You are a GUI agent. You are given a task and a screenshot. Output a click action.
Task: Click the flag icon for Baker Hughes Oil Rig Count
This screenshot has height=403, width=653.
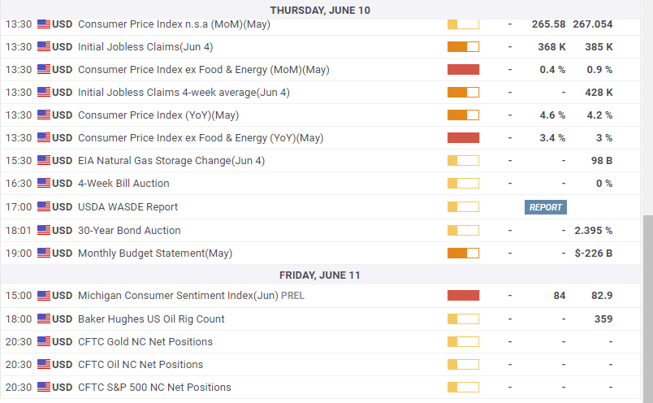pyautogui.click(x=44, y=319)
